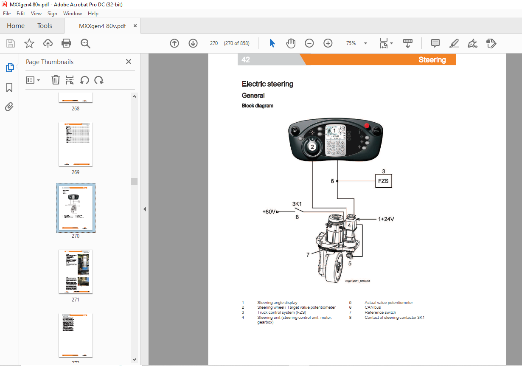This screenshot has height=366, width=522.
Task: Switch to the Home tab
Action: (16, 26)
